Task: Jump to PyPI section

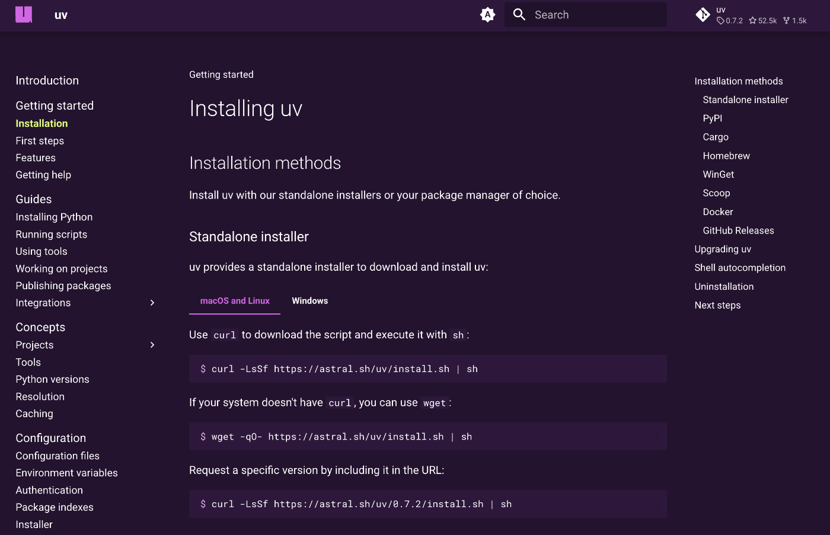Action: pyautogui.click(x=713, y=118)
